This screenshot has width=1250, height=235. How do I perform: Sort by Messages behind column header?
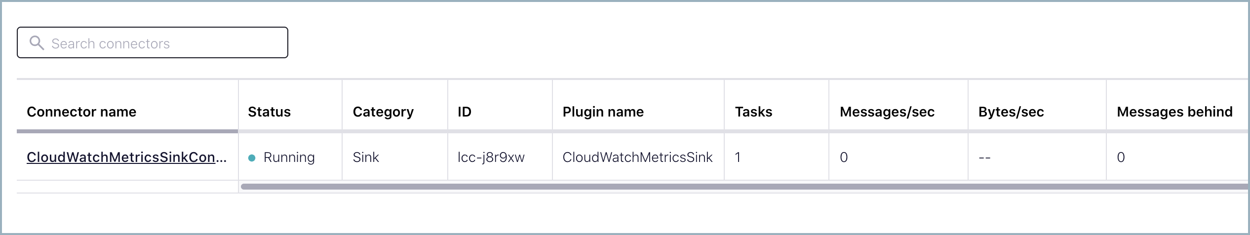pos(1174,112)
